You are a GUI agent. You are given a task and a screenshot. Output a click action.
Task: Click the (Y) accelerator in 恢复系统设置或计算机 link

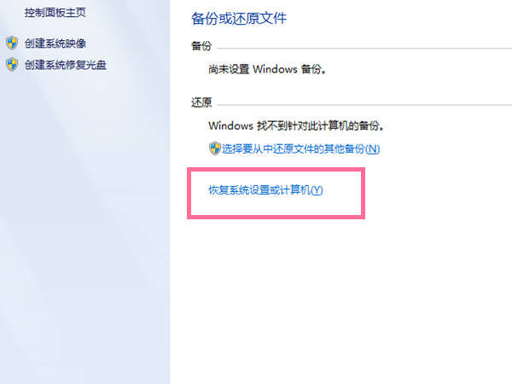tap(317, 190)
